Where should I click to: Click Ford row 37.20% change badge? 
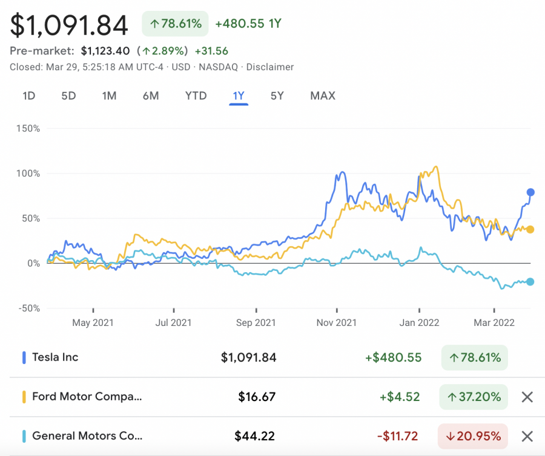[x=474, y=397]
